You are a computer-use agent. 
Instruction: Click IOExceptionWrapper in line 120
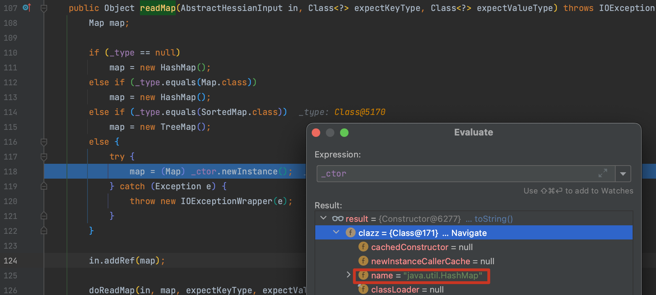pos(226,201)
